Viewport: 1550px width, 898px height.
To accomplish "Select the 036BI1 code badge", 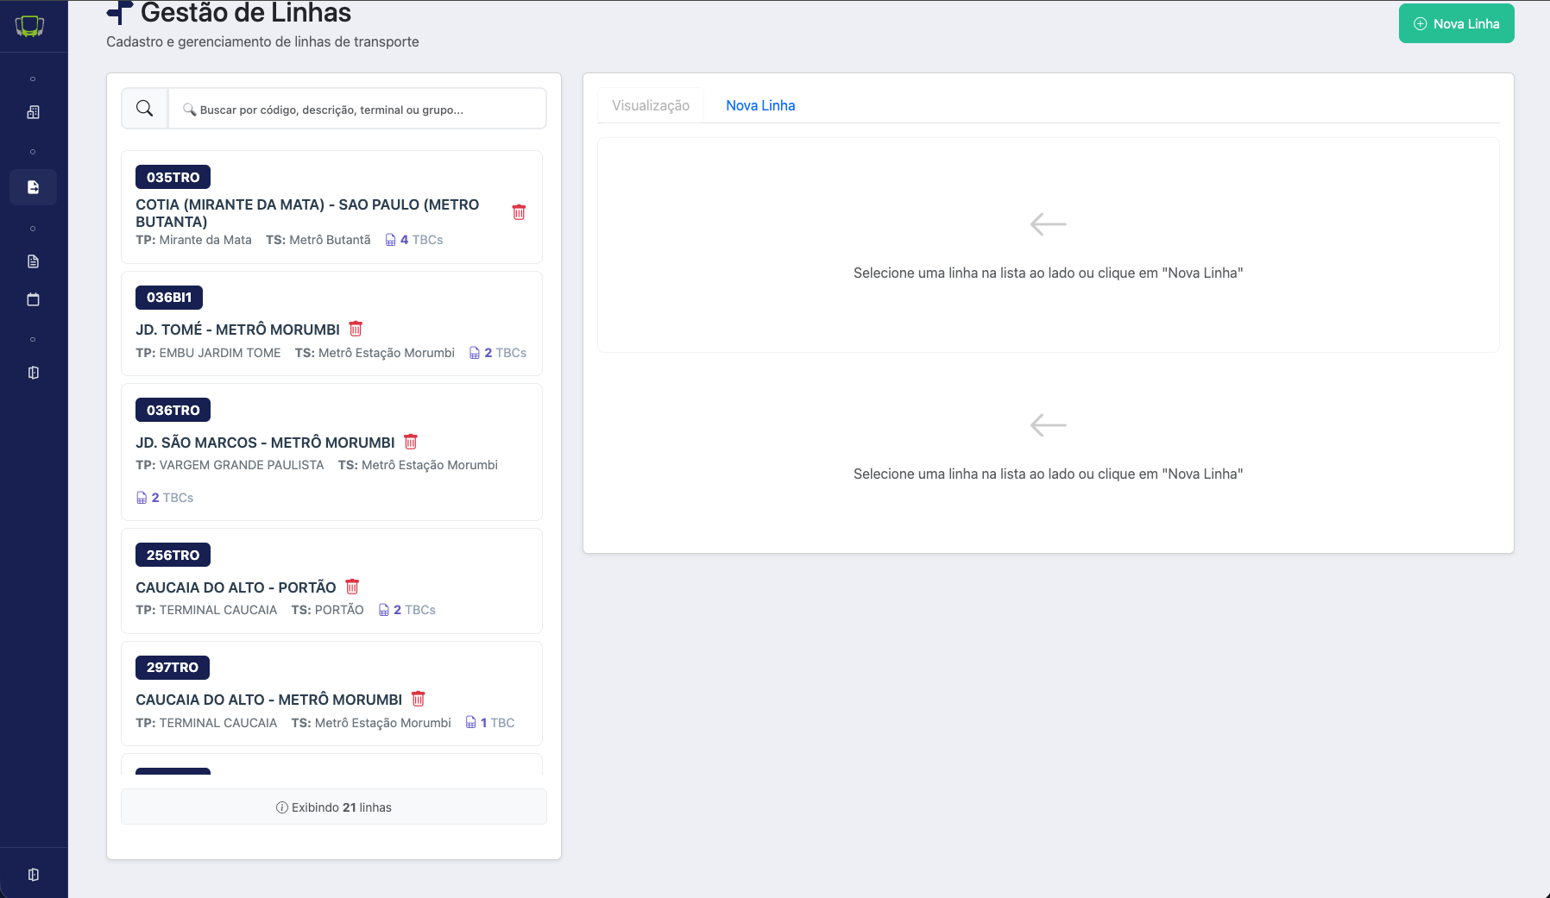I will [169, 298].
